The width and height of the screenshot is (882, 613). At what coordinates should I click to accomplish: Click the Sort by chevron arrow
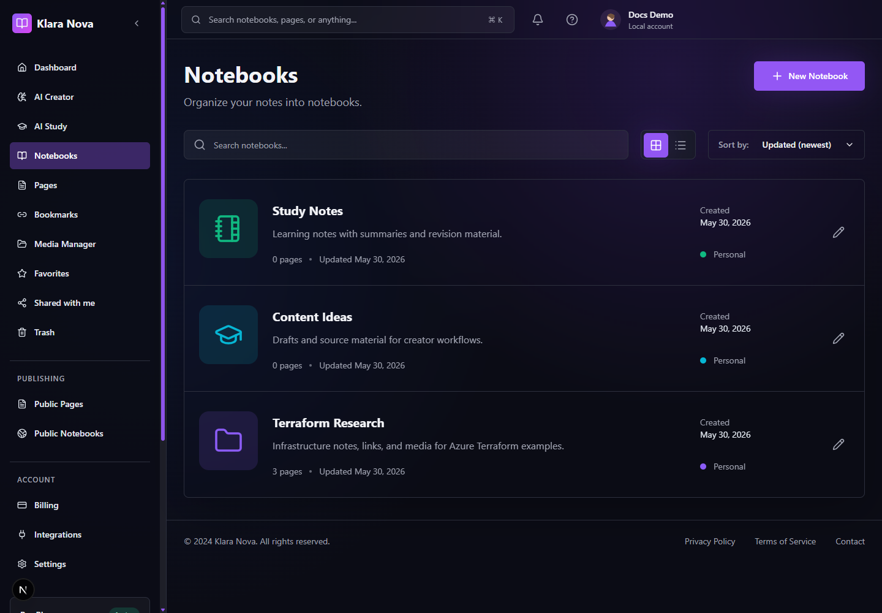pos(850,145)
